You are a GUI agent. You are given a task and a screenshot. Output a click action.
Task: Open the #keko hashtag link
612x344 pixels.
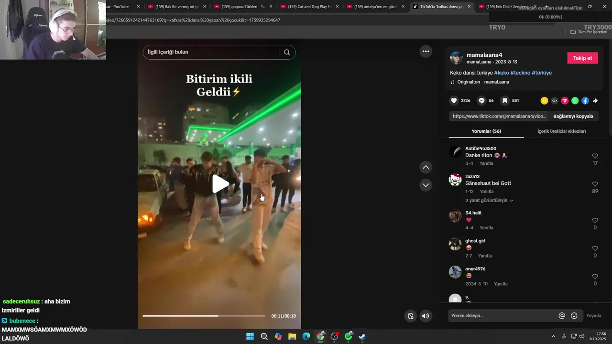click(x=501, y=73)
